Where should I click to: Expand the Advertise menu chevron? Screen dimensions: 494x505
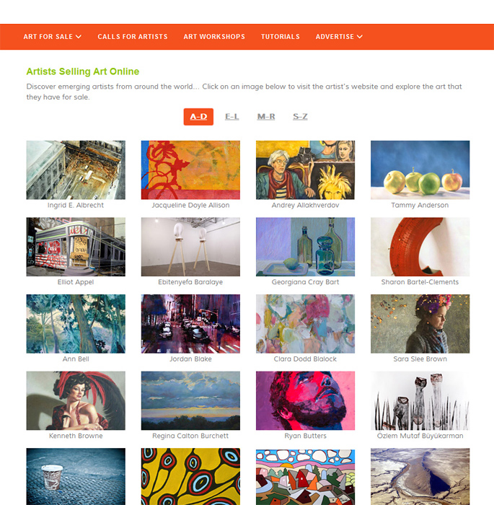[360, 37]
